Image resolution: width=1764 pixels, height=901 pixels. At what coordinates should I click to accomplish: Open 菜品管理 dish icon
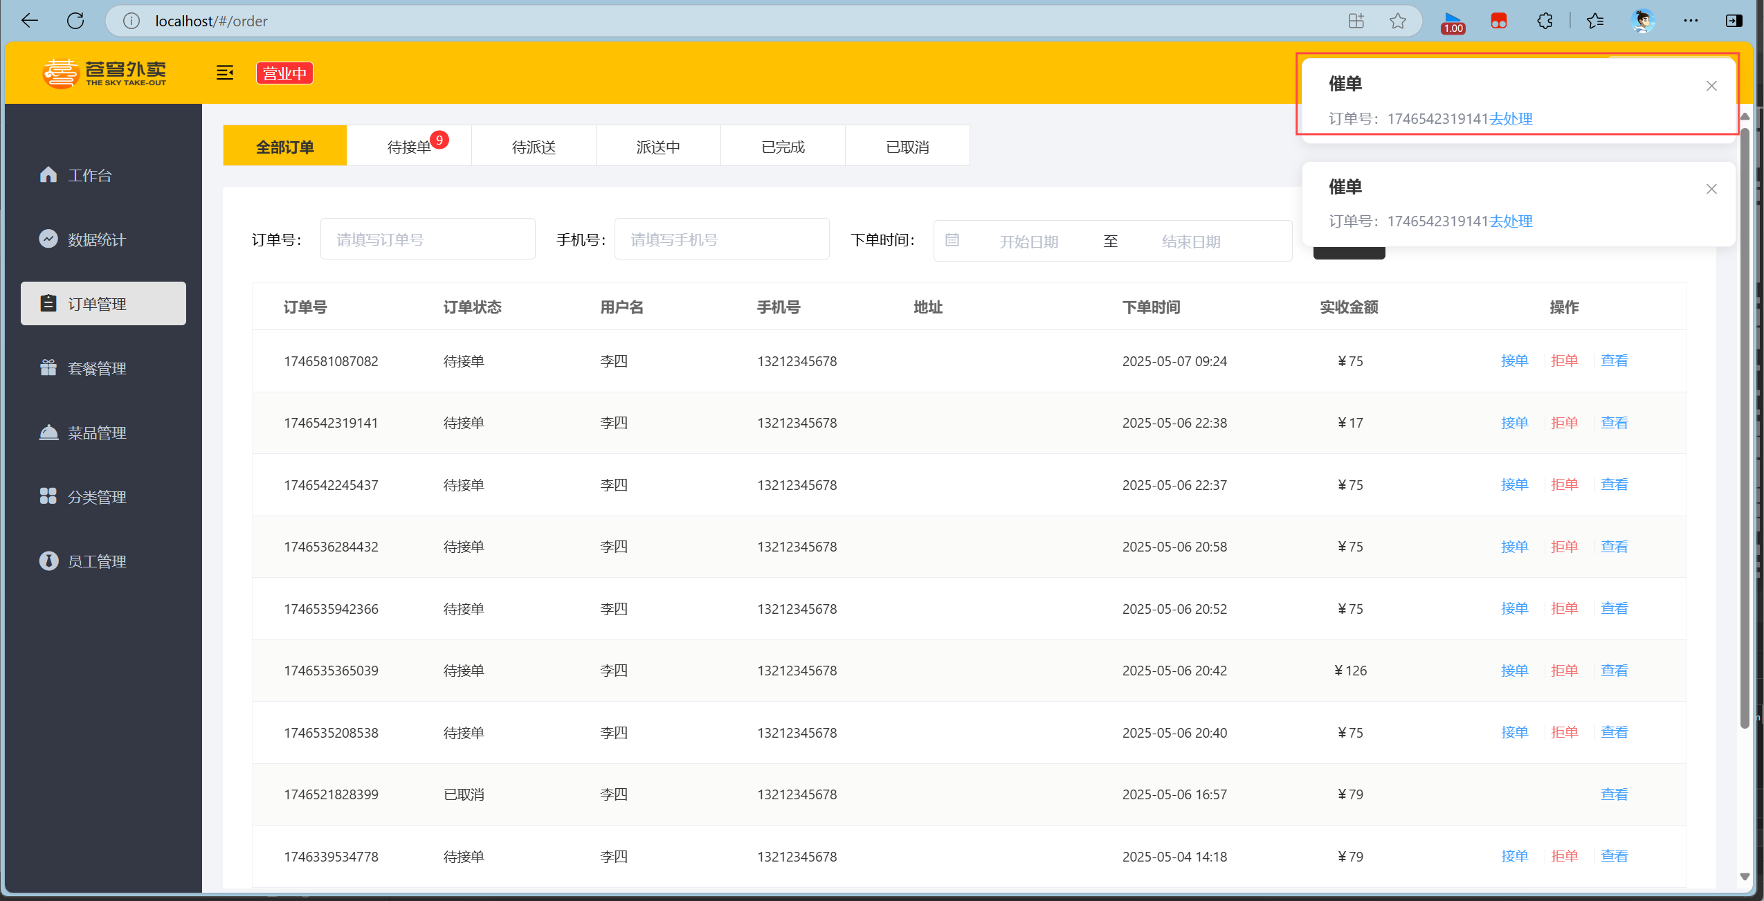pos(48,433)
